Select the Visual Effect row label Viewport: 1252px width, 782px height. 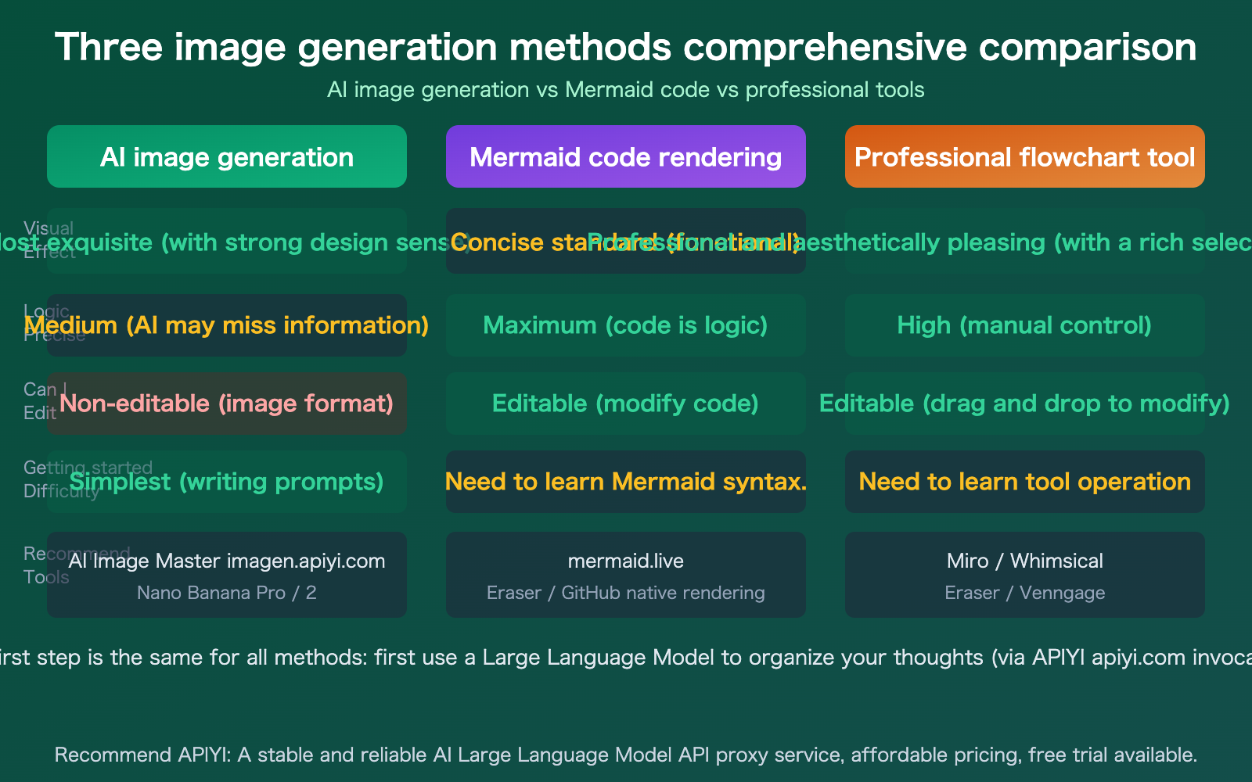(x=49, y=240)
